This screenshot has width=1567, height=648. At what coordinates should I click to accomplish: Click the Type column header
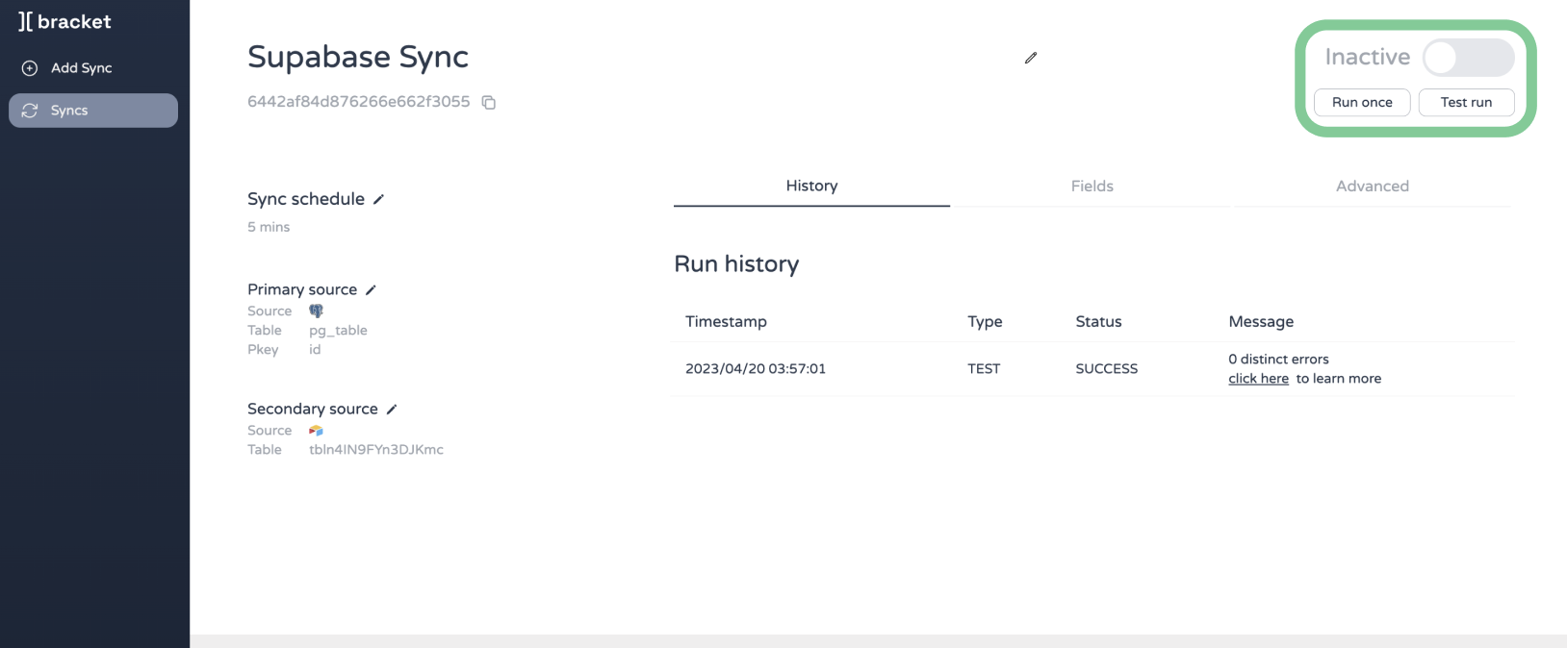click(985, 322)
